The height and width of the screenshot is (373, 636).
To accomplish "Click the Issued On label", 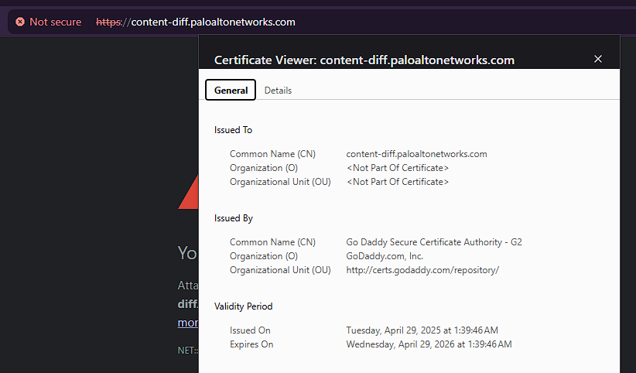I will [250, 330].
